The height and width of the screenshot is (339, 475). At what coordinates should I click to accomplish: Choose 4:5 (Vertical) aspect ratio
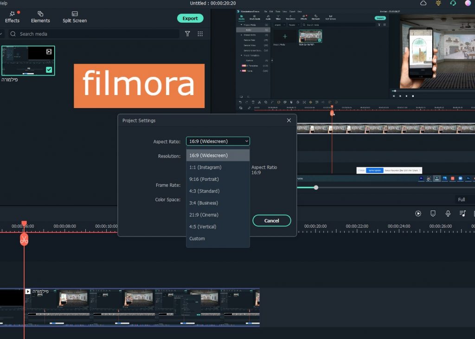tap(218, 227)
